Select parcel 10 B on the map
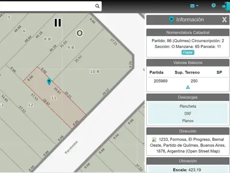The width and height of the screenshot is (230, 173). point(95,72)
